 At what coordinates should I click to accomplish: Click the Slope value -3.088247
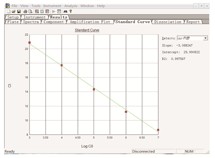(x=185, y=45)
